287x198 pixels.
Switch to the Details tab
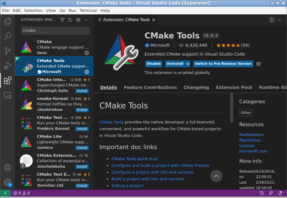point(109,87)
